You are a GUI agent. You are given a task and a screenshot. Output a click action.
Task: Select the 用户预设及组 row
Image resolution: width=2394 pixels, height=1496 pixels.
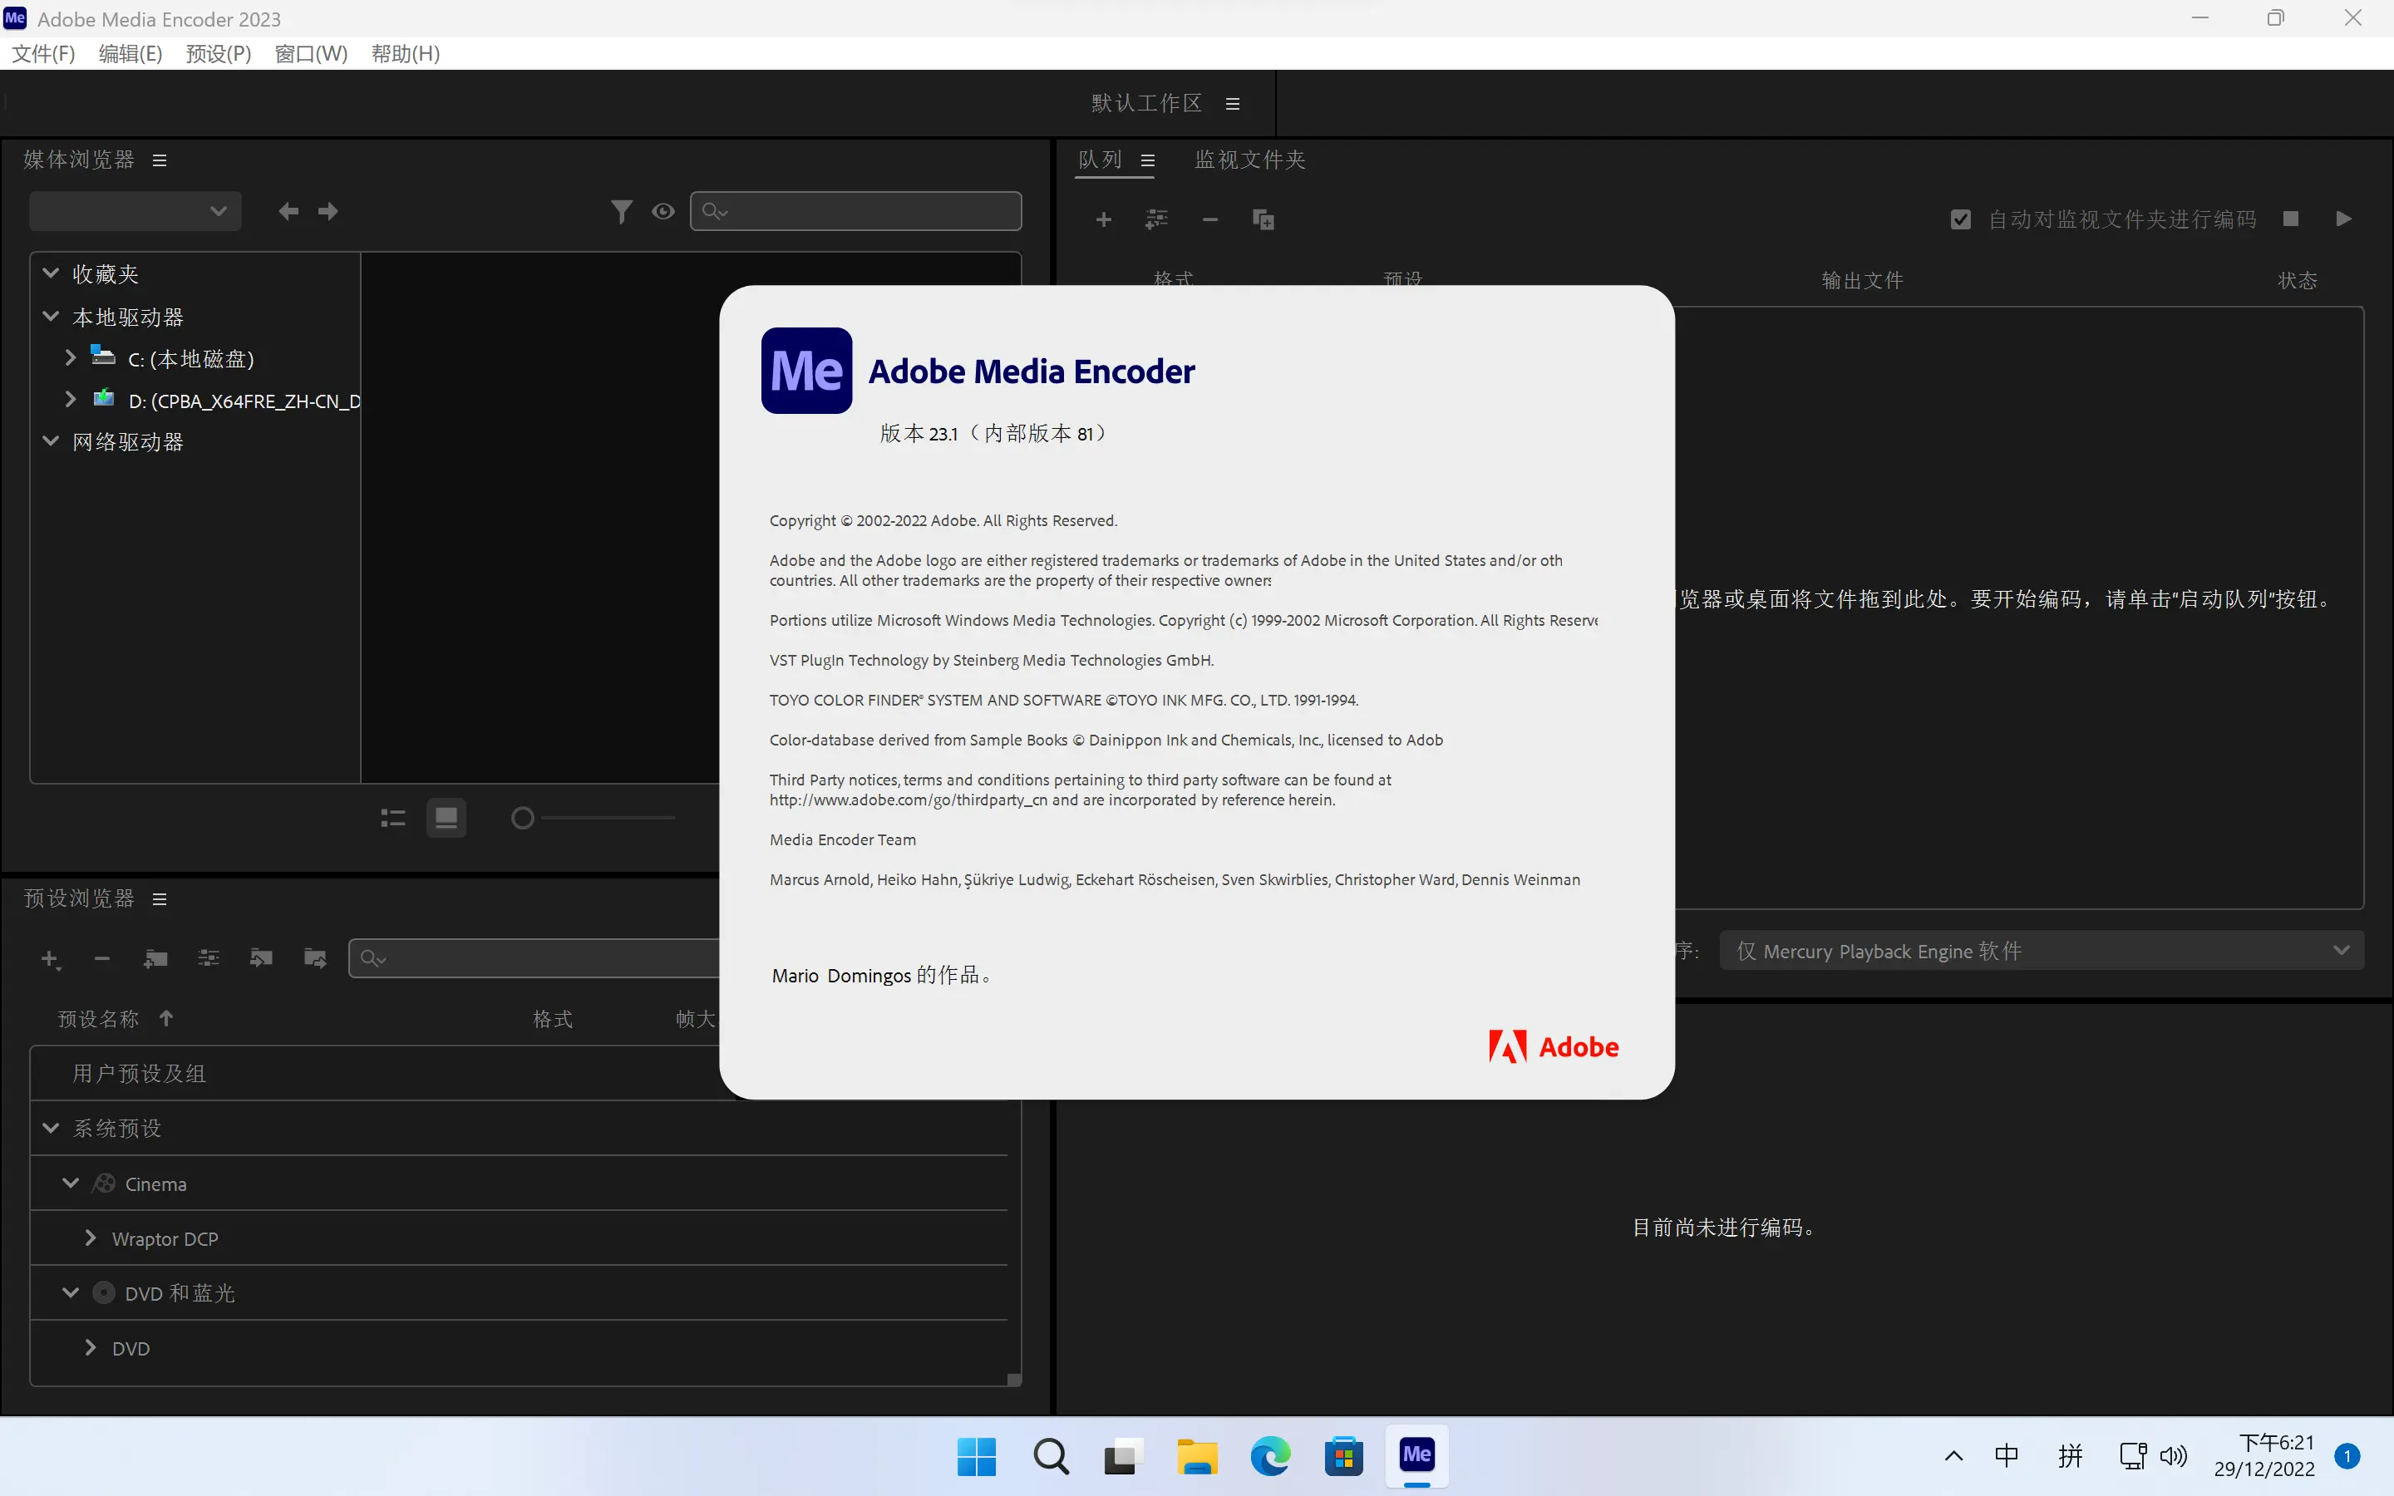pos(519,1074)
